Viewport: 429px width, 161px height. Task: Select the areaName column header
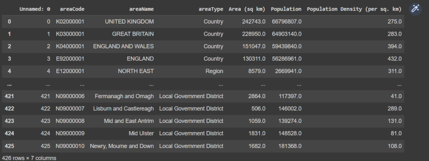tap(142, 9)
